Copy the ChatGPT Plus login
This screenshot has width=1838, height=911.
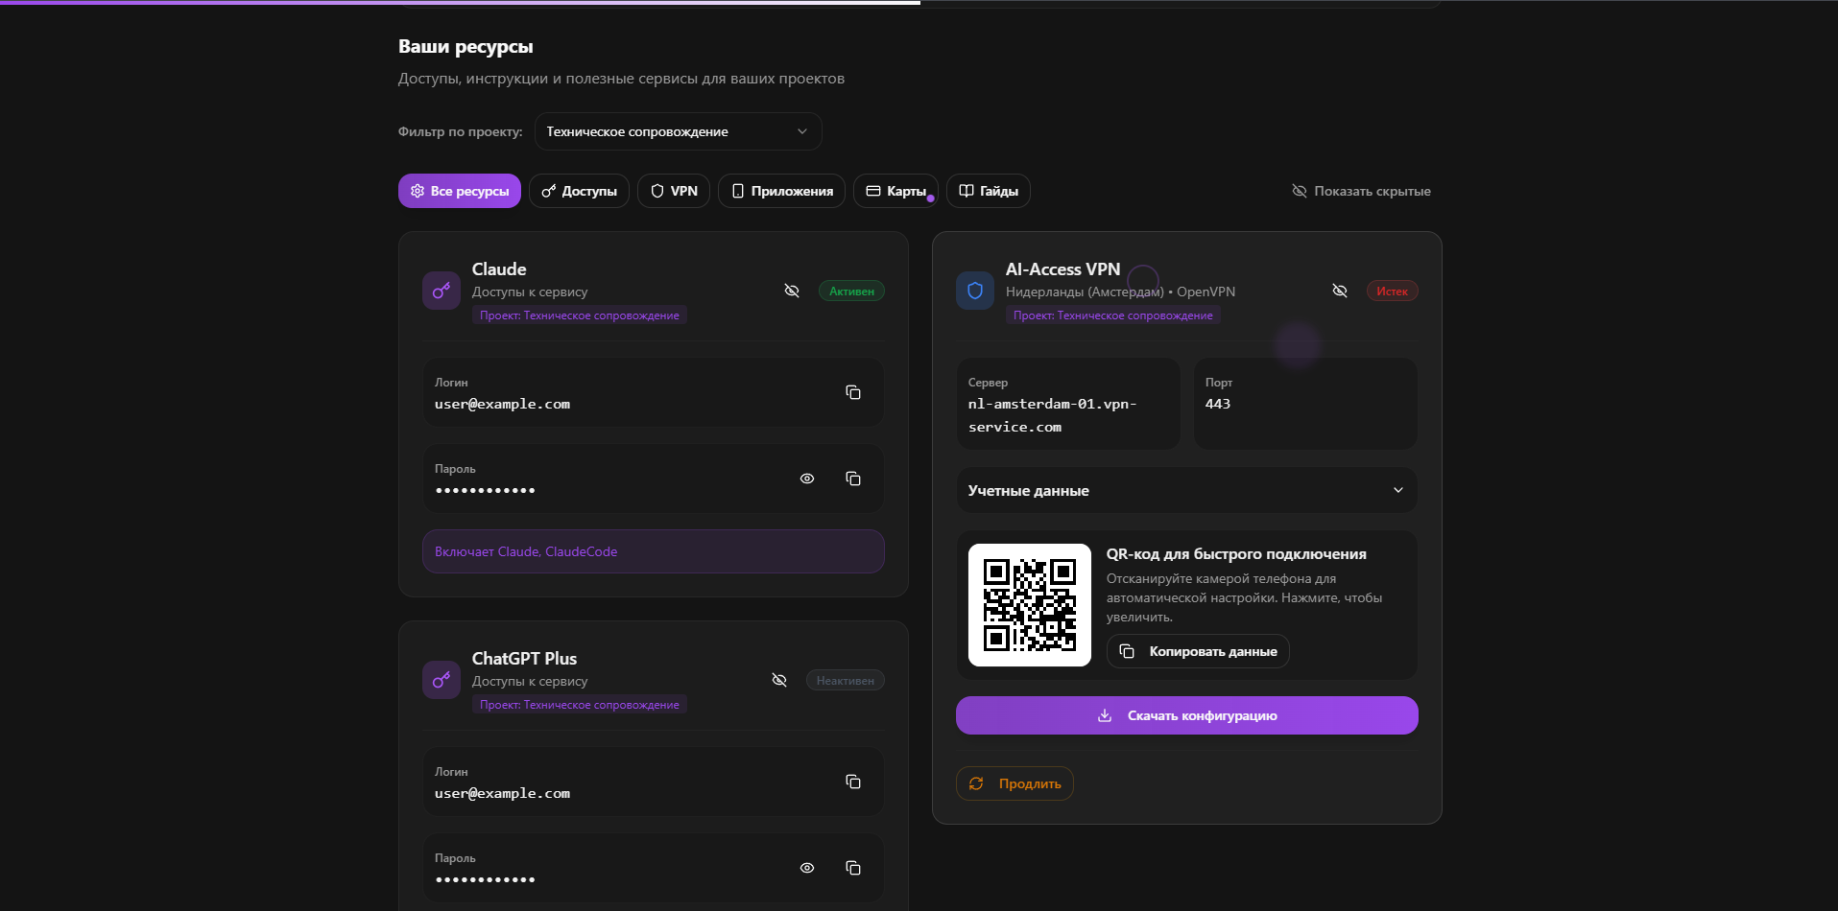(852, 782)
